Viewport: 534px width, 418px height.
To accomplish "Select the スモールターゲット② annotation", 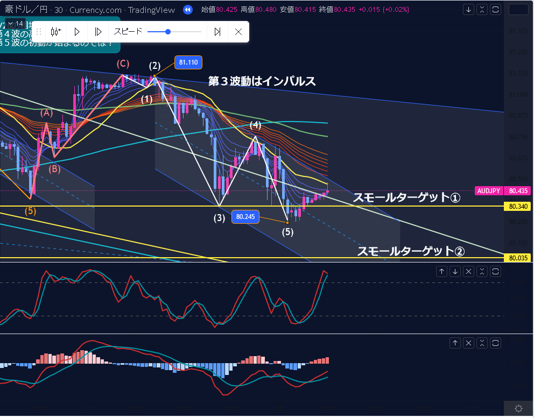I will pyautogui.click(x=411, y=251).
